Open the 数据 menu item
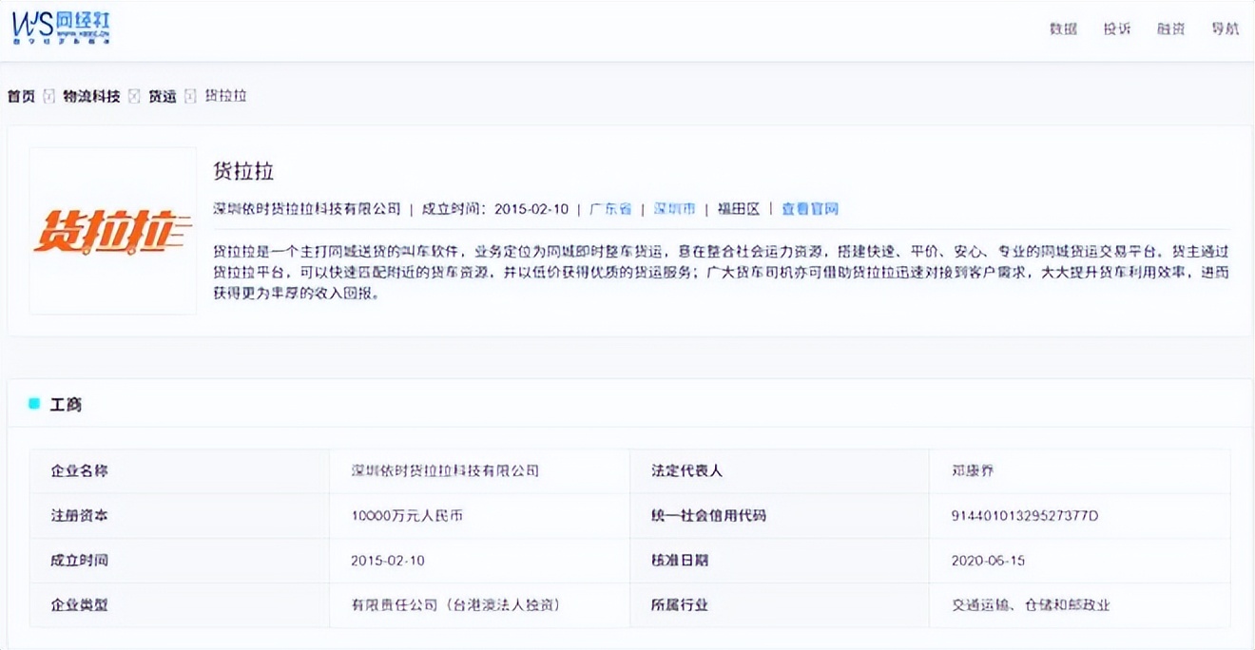Screen dimensions: 1255x650 [1063, 29]
